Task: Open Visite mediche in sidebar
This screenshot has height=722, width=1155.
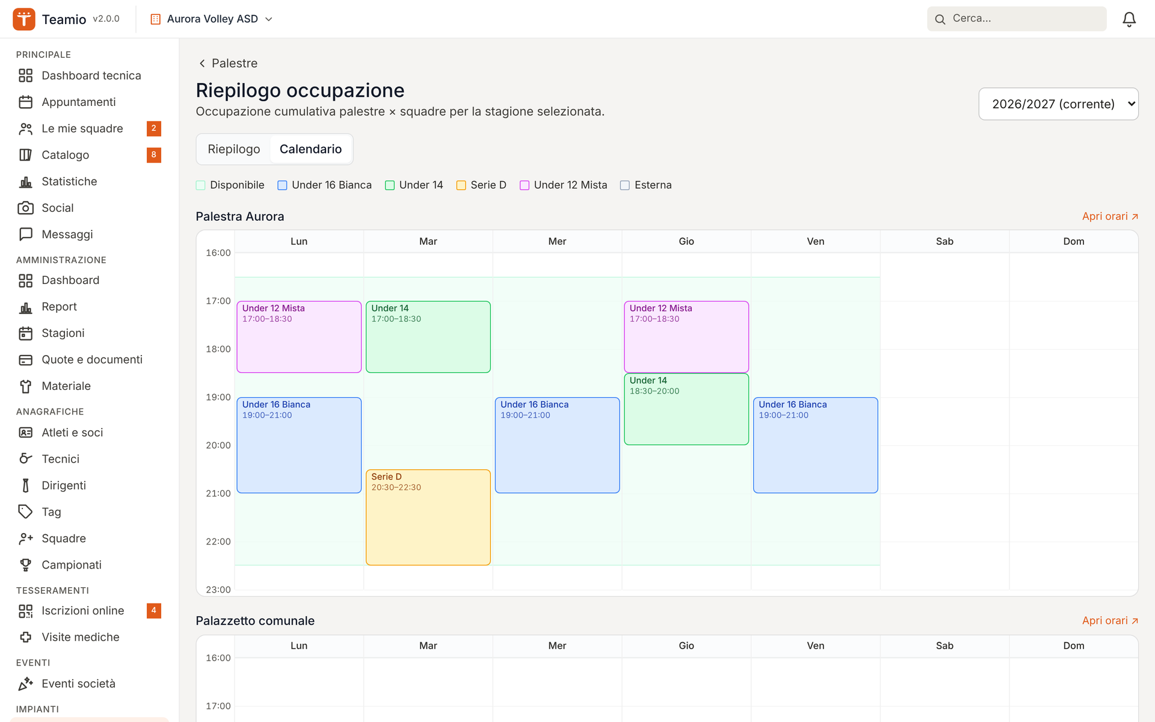Action: tap(90, 637)
